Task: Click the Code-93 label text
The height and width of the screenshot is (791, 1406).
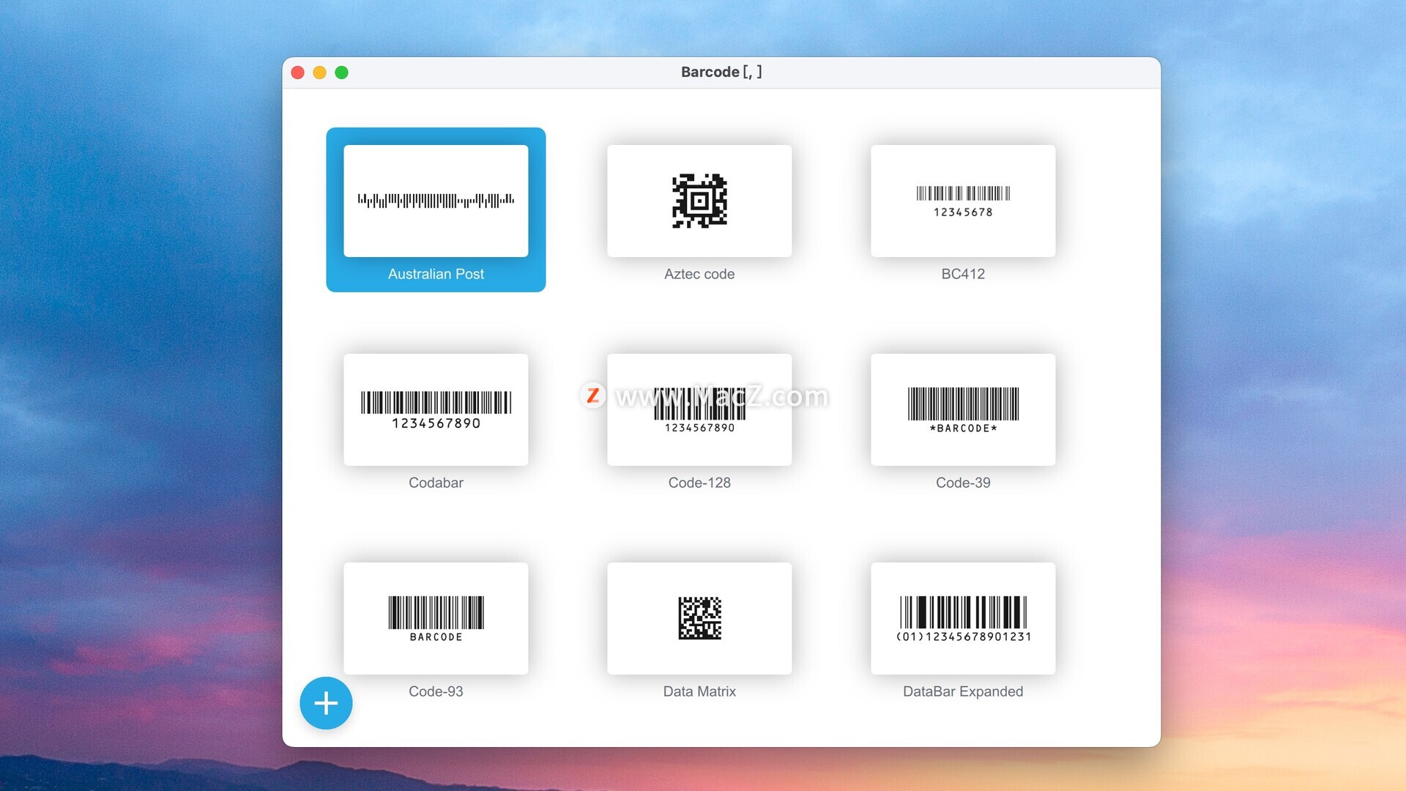Action: pyautogui.click(x=436, y=691)
